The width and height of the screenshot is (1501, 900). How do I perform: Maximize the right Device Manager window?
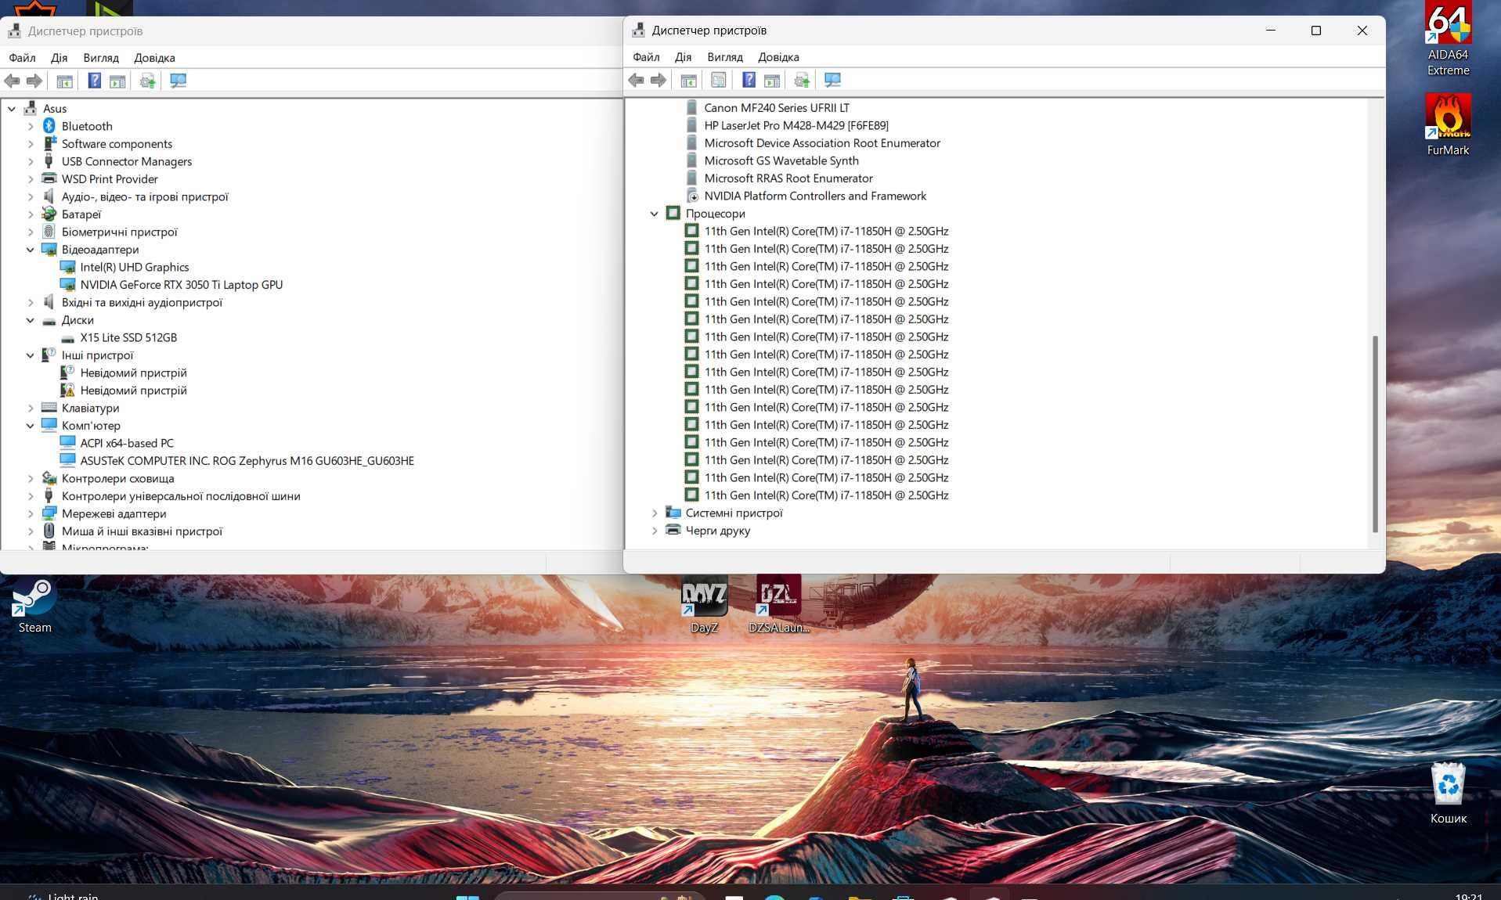tap(1316, 31)
